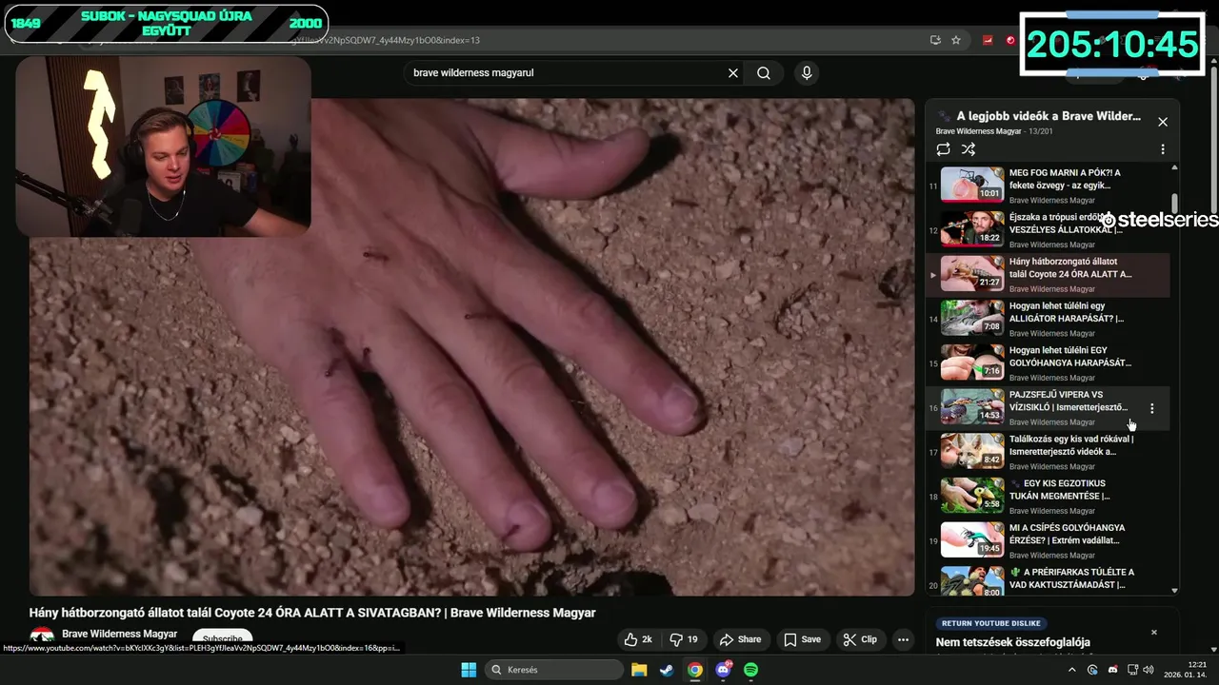Open playlist options three-dot menu
Viewport: 1219px width, 685px height.
click(1163, 149)
